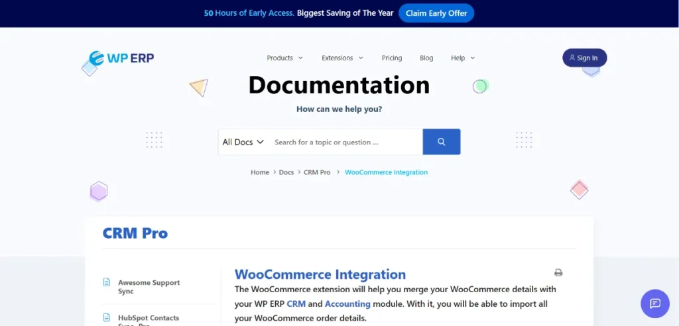Open the Blog menu item

click(426, 58)
